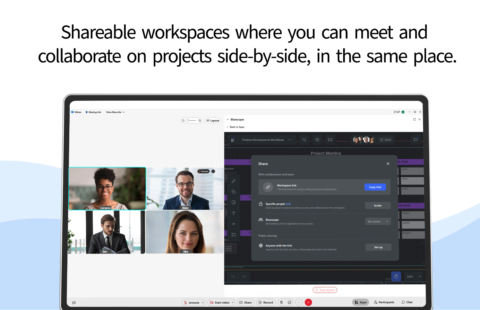Click the raise hand gesture icon
480x310 pixels.
(x=281, y=302)
